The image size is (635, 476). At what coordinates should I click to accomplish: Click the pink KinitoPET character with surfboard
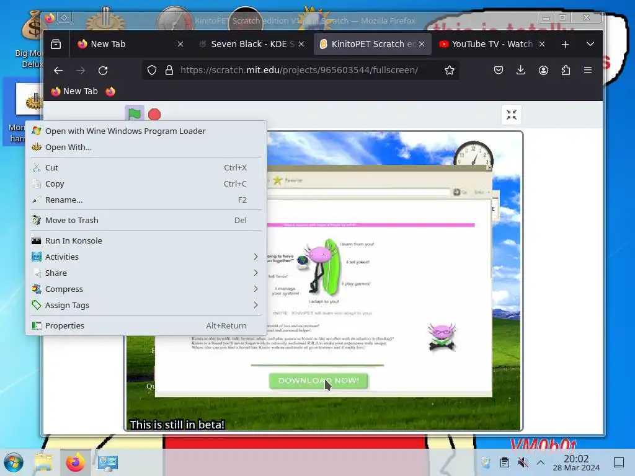[322, 267]
